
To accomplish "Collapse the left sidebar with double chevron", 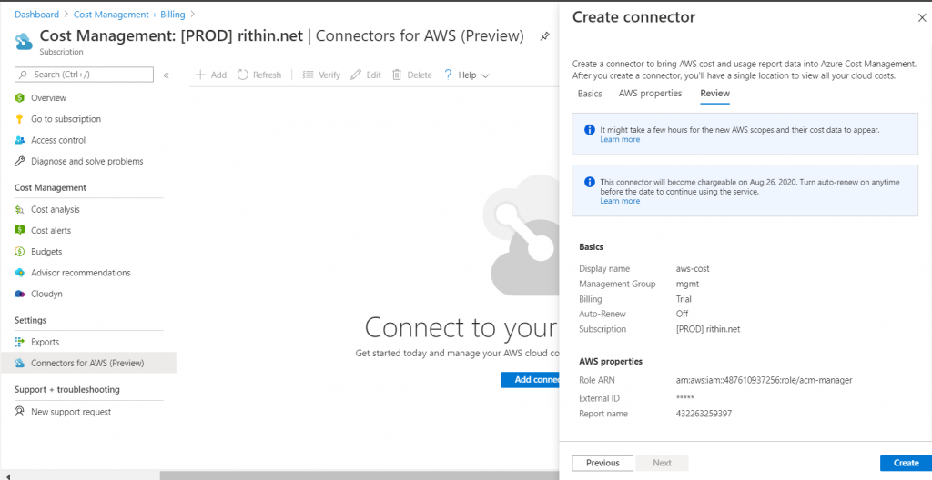I will (166, 75).
